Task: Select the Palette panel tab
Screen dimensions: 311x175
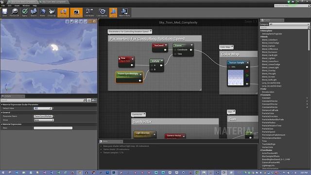Action: (x=272, y=20)
